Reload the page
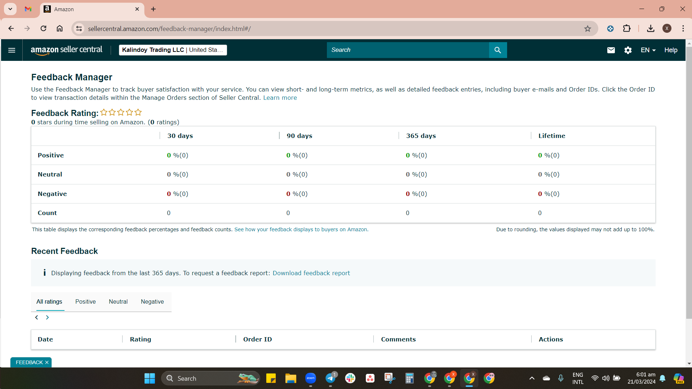The height and width of the screenshot is (389, 692). [43, 28]
